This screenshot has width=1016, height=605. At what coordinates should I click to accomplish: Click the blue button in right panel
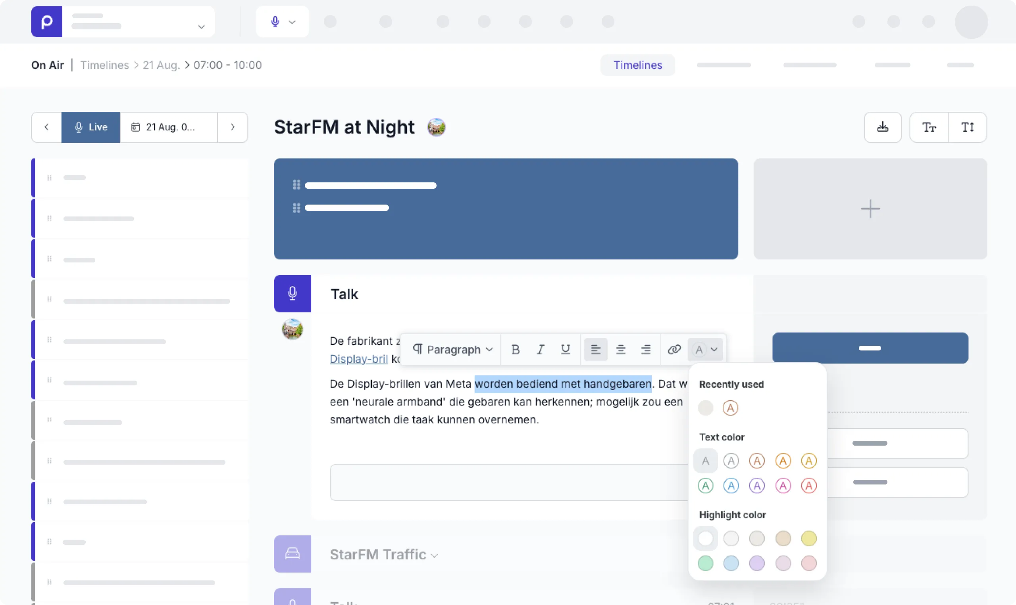[x=870, y=348]
